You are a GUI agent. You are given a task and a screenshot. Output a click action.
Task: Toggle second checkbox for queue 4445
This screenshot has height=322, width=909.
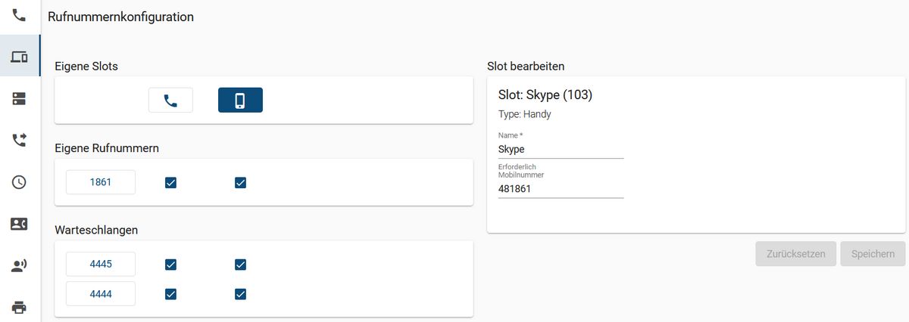(240, 264)
